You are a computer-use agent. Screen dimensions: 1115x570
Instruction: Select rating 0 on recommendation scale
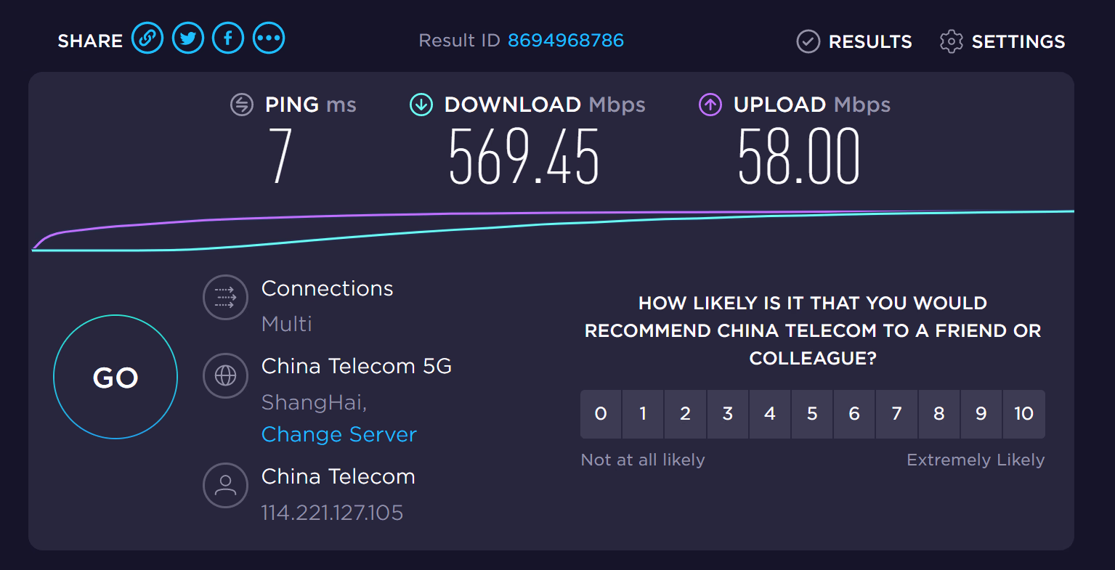pos(601,414)
